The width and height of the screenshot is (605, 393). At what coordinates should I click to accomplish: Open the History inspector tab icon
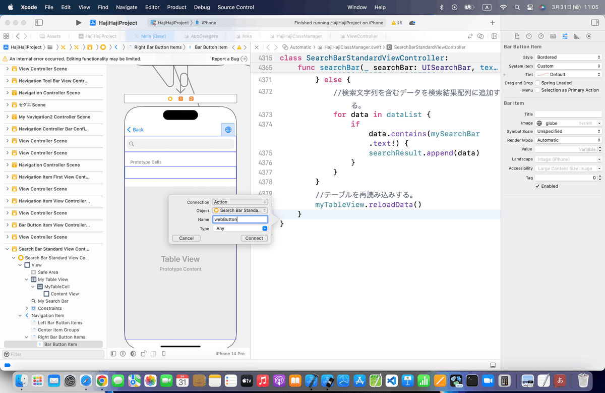(x=529, y=36)
